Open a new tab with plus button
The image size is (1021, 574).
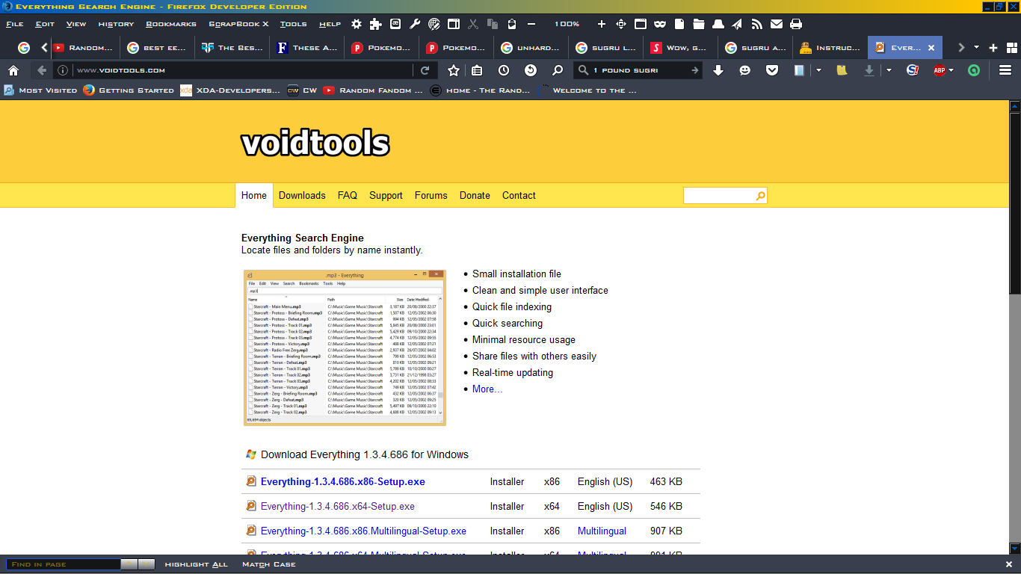(993, 48)
